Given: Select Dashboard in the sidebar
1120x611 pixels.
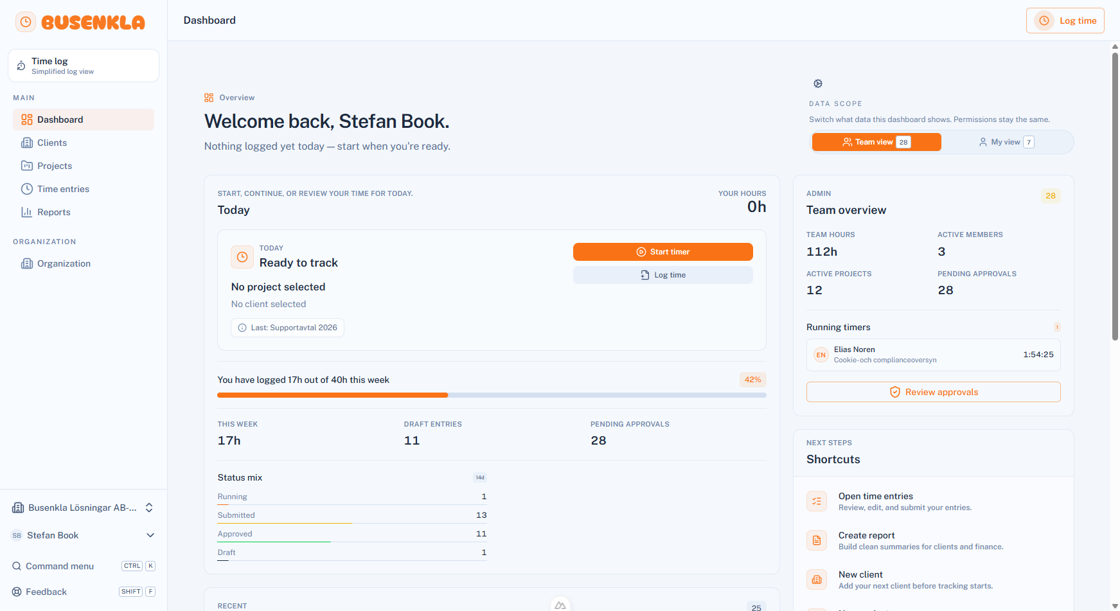Looking at the screenshot, I should (x=84, y=120).
